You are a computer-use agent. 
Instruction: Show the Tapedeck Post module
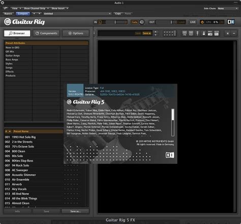(191, 33)
